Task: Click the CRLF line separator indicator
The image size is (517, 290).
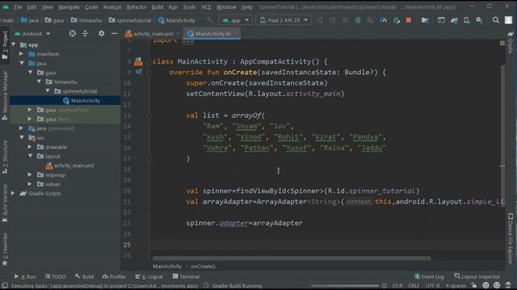Action: tap(414, 285)
